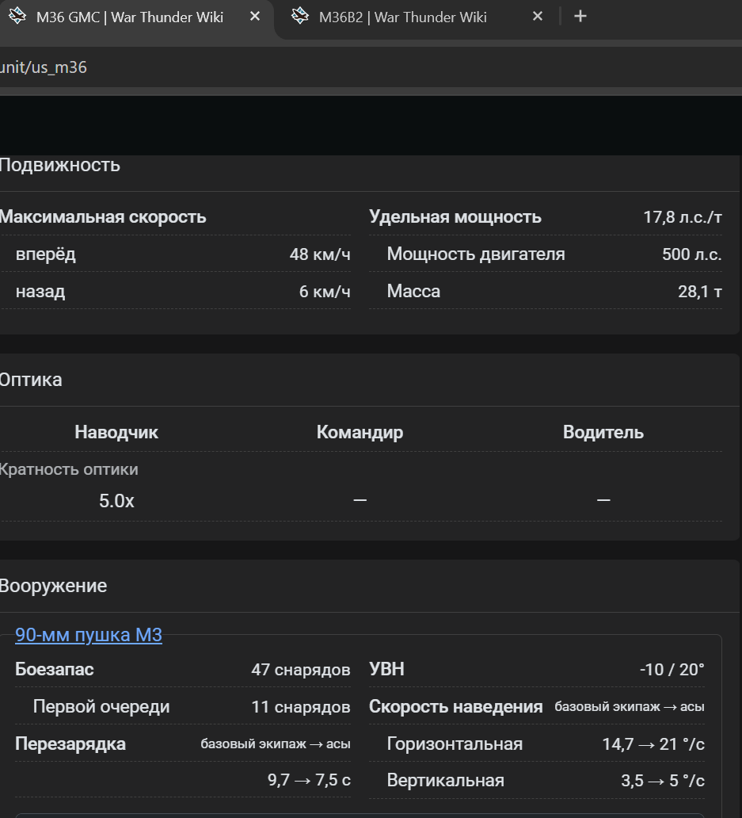This screenshot has height=818, width=742.
Task: Click the mass value 28,1 т
Action: click(700, 291)
